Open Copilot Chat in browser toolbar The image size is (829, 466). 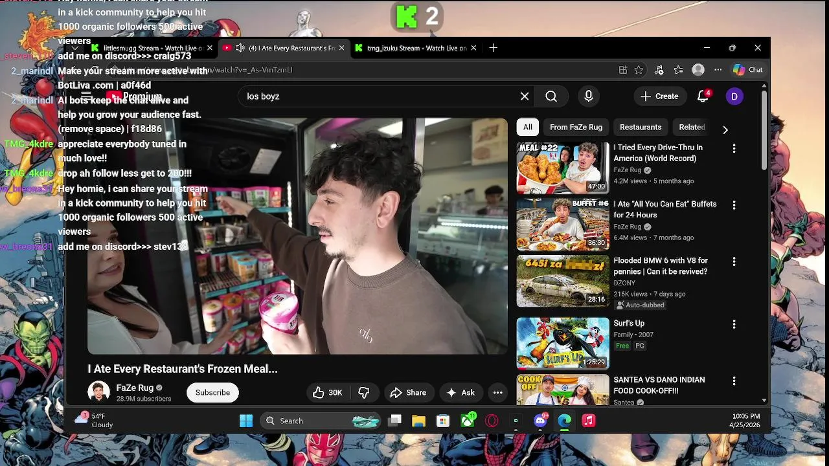pos(748,70)
